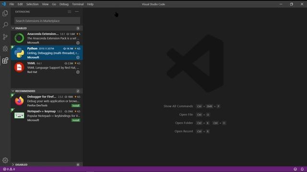The height and width of the screenshot is (172, 307).
Task: Click the Disabled count badge showing 0
Action: click(x=78, y=164)
